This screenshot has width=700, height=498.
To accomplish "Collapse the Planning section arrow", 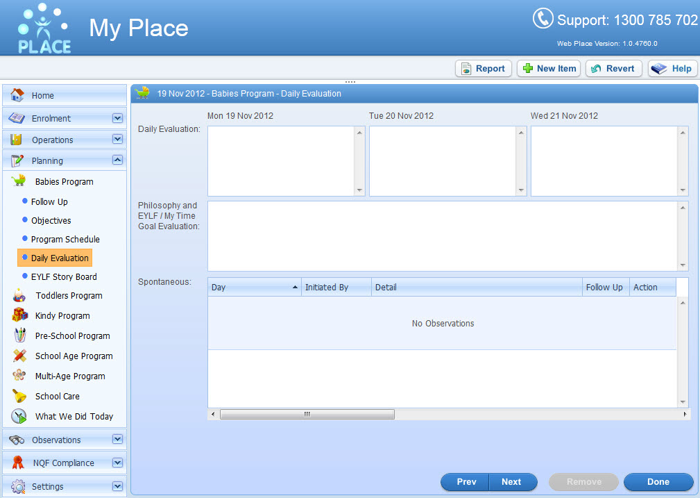I will tap(117, 160).
